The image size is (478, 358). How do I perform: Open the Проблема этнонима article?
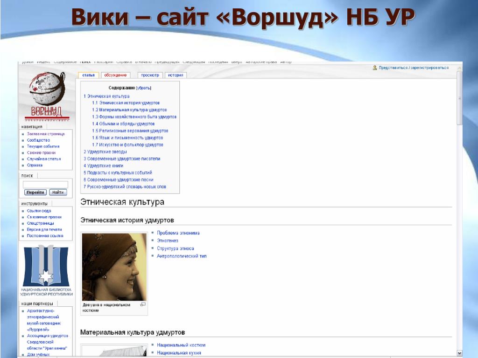pos(178,233)
